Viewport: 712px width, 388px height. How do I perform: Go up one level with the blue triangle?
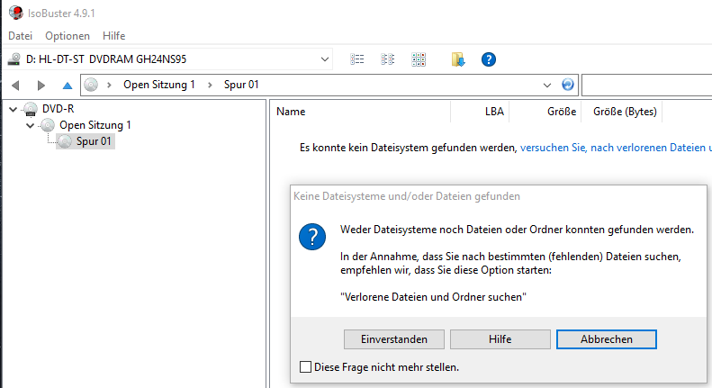[68, 85]
